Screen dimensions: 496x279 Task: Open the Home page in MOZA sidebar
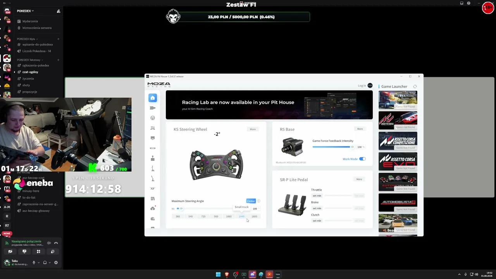[153, 98]
